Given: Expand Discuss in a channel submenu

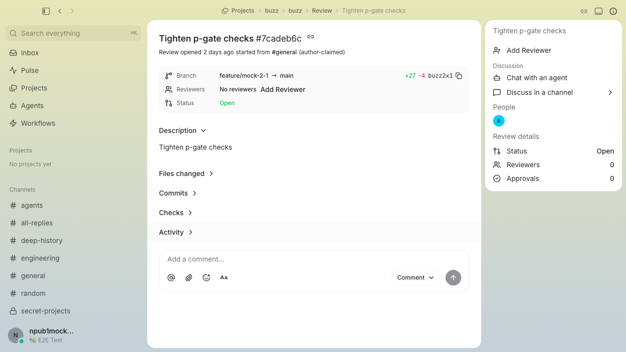Looking at the screenshot, I should click(554, 92).
